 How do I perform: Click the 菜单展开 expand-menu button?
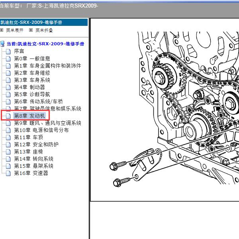[x=15, y=30]
